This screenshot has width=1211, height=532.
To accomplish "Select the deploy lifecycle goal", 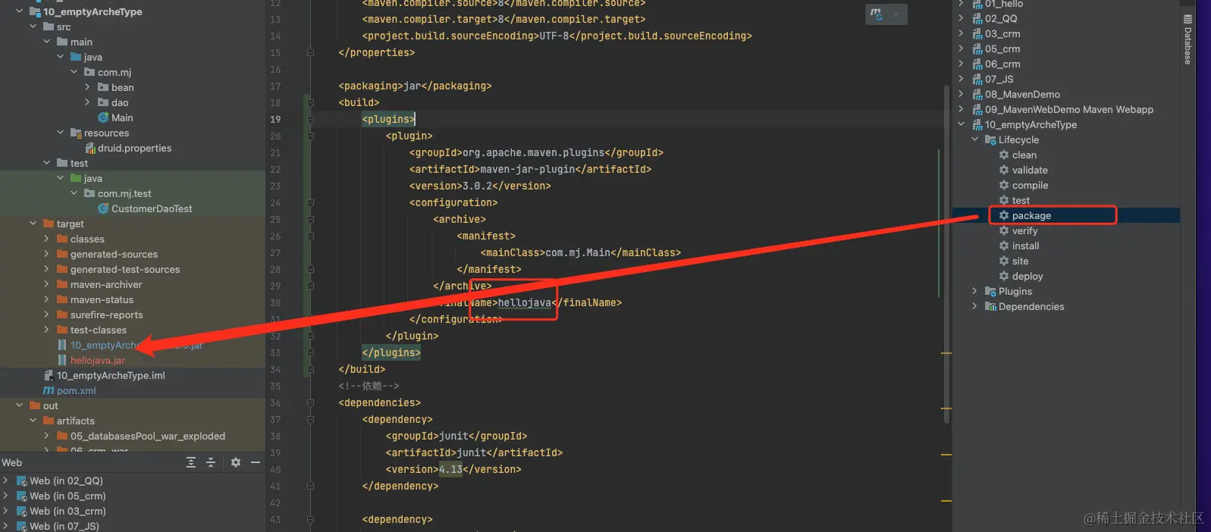I will (1027, 277).
